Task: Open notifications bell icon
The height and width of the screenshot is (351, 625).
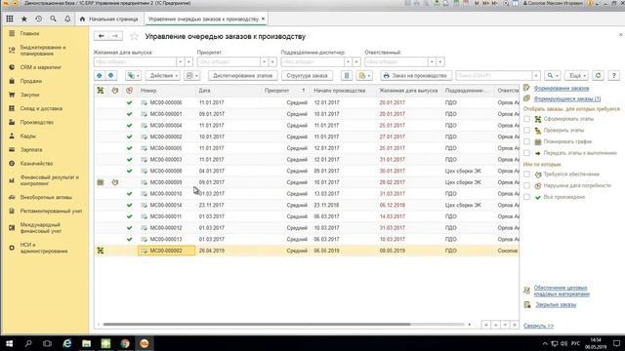Action: (67, 19)
